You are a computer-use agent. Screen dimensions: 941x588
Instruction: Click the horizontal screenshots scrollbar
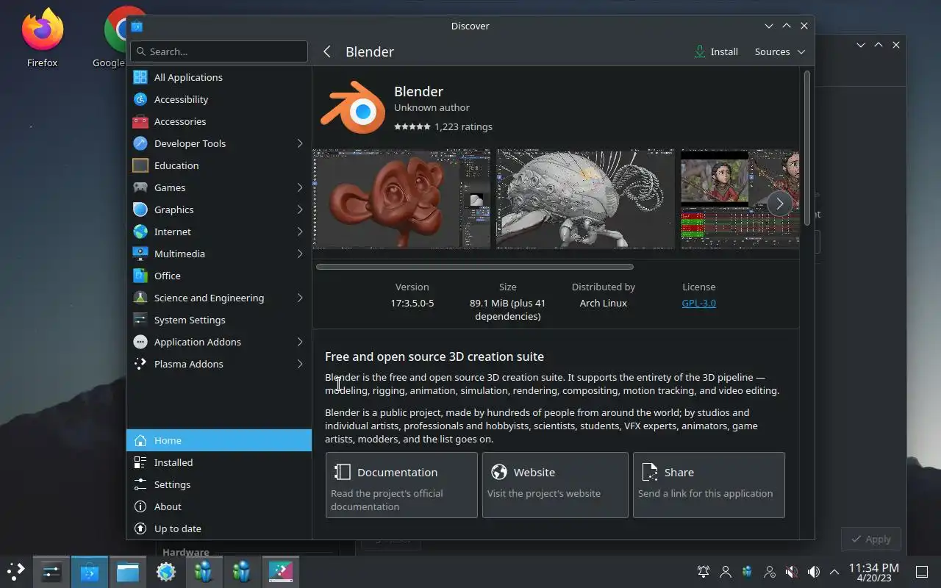475,267
